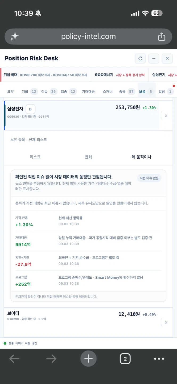Tap the SGC에너지 risk ticker item
177x384 pixels.
click(x=120, y=75)
